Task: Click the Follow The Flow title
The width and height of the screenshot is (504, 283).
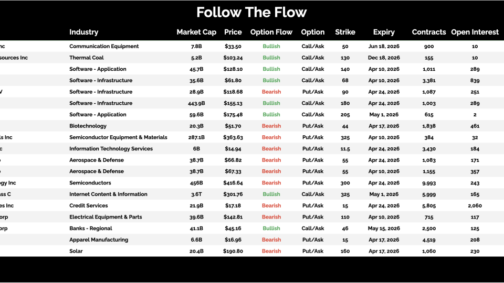Action: coord(251,12)
